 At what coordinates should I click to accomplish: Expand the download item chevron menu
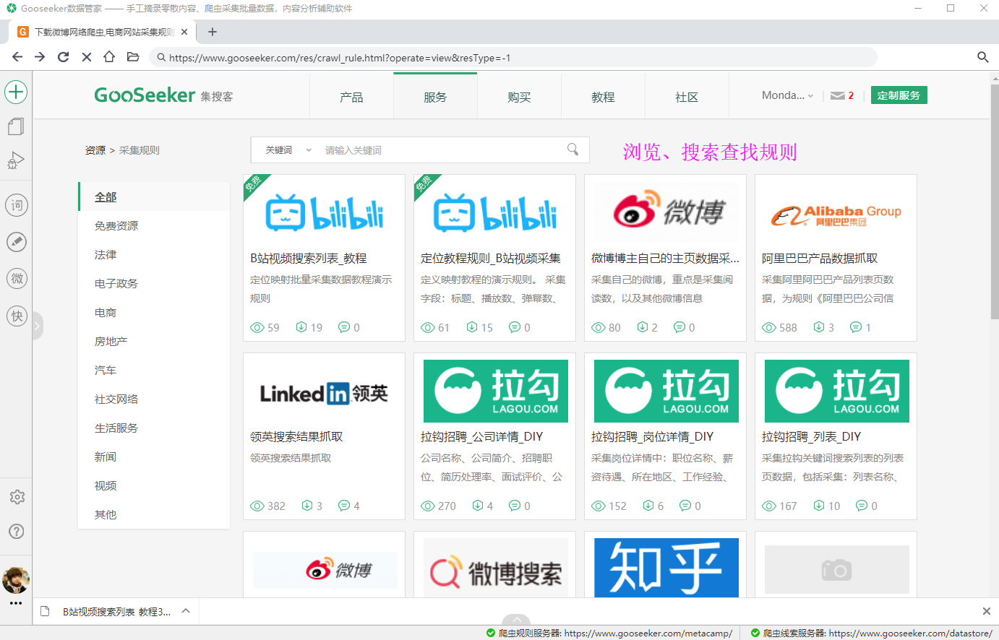pyautogui.click(x=186, y=611)
